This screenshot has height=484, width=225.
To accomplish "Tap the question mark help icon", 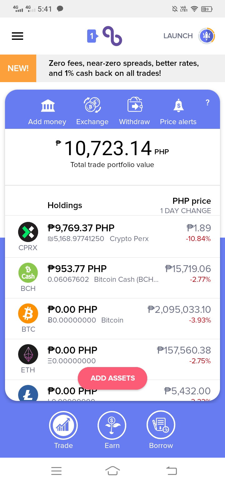I will tap(207, 103).
